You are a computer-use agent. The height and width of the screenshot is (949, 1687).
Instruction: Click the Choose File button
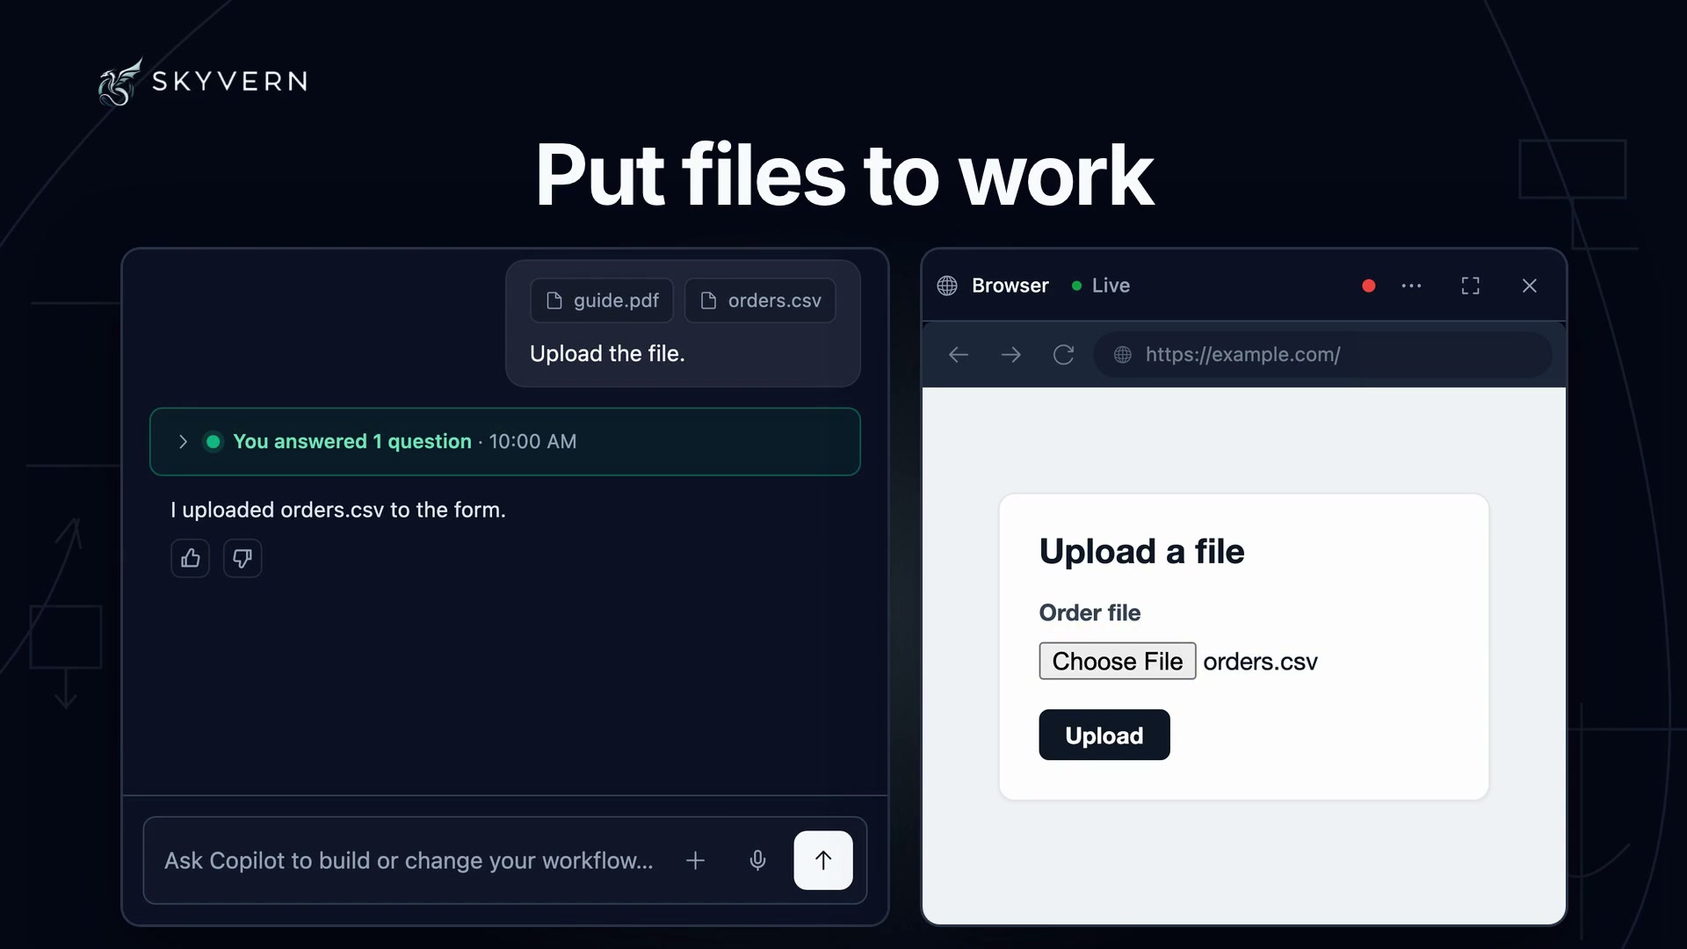click(x=1117, y=661)
